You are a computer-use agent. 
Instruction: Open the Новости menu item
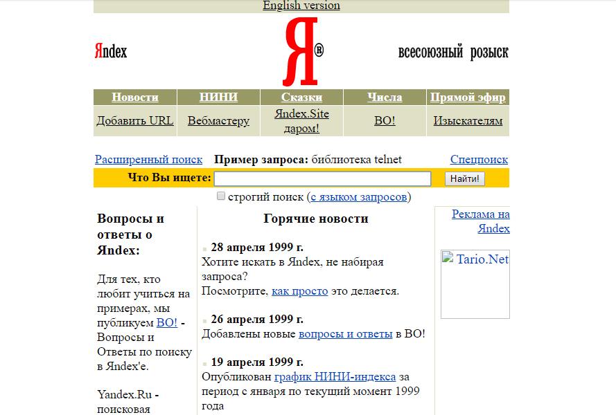pyautogui.click(x=135, y=98)
